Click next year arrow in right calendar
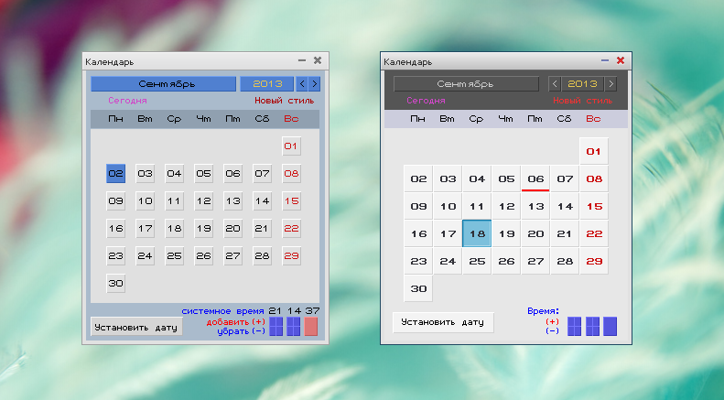Screen dimensions: 724x400 tap(611, 84)
